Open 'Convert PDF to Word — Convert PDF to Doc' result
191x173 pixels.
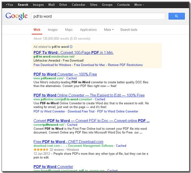[91, 121]
